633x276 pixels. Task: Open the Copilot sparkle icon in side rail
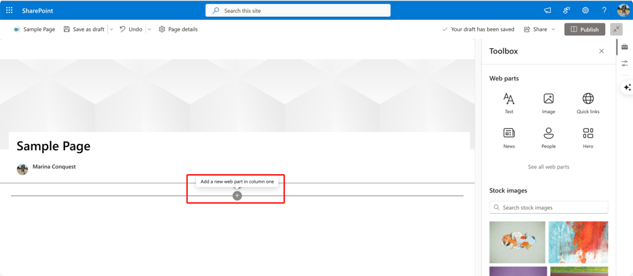tap(627, 87)
